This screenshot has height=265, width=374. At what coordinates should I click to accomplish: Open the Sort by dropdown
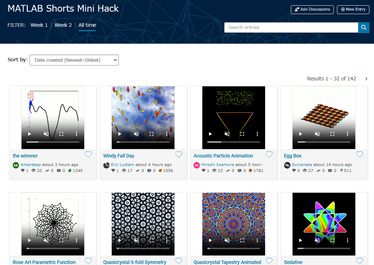point(74,60)
